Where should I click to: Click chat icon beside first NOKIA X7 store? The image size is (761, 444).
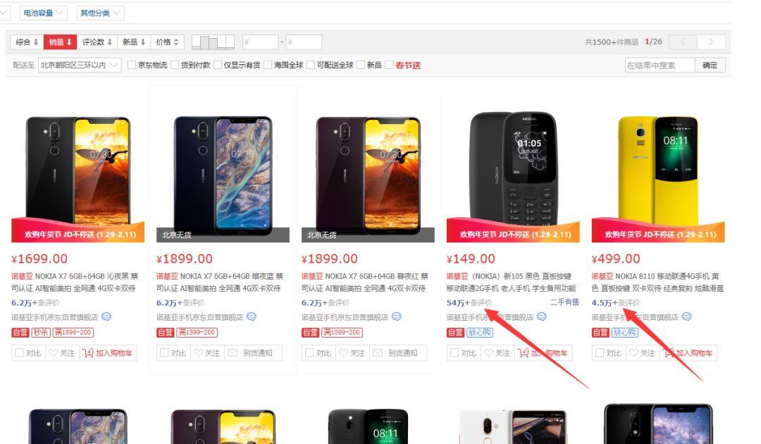(x=106, y=317)
